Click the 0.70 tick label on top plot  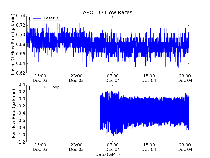coord(21,35)
